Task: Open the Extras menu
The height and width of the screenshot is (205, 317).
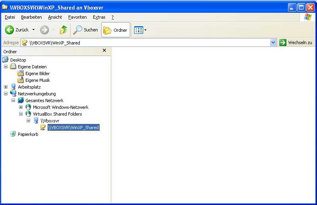Action: point(99,17)
